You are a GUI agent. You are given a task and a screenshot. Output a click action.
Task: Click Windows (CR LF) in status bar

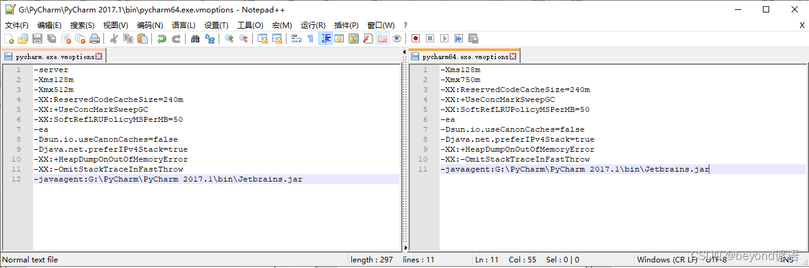[667, 260]
